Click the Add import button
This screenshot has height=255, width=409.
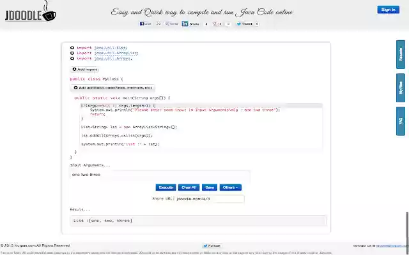pyautogui.click(x=84, y=69)
